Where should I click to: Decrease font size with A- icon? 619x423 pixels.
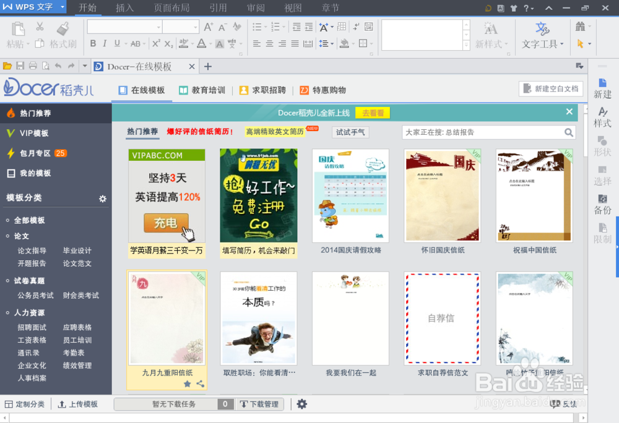point(223,27)
